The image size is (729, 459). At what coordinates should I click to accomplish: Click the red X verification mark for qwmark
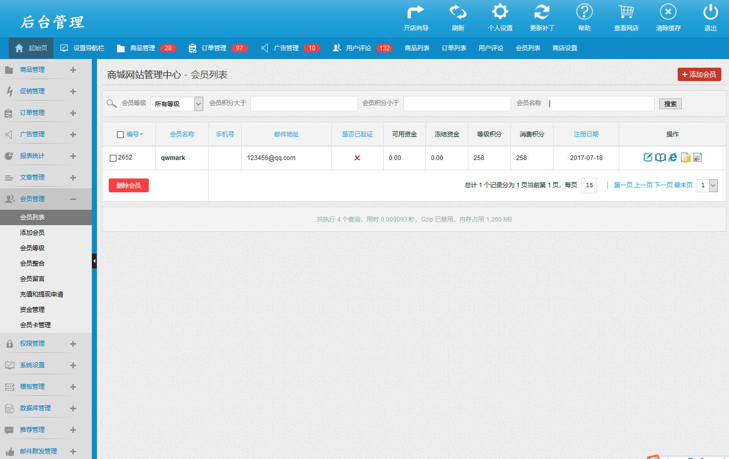357,158
